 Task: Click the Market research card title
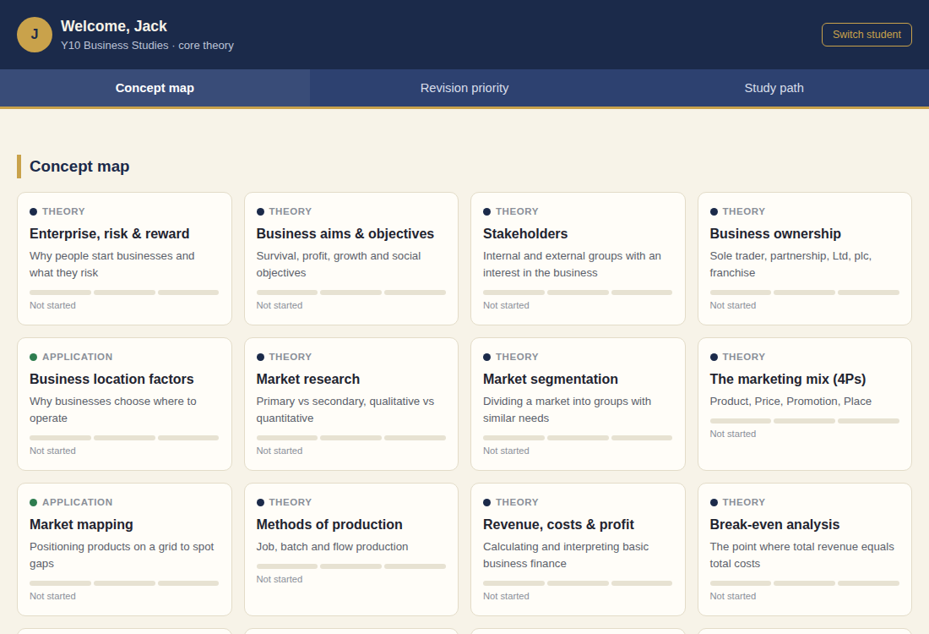[x=308, y=379]
